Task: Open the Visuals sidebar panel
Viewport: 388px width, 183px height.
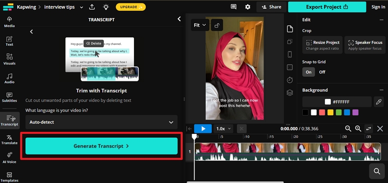Action: (x=9, y=60)
